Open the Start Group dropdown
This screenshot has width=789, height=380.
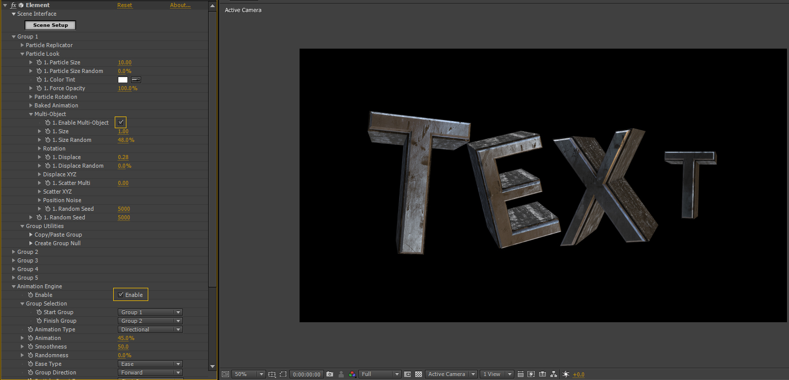coord(150,312)
